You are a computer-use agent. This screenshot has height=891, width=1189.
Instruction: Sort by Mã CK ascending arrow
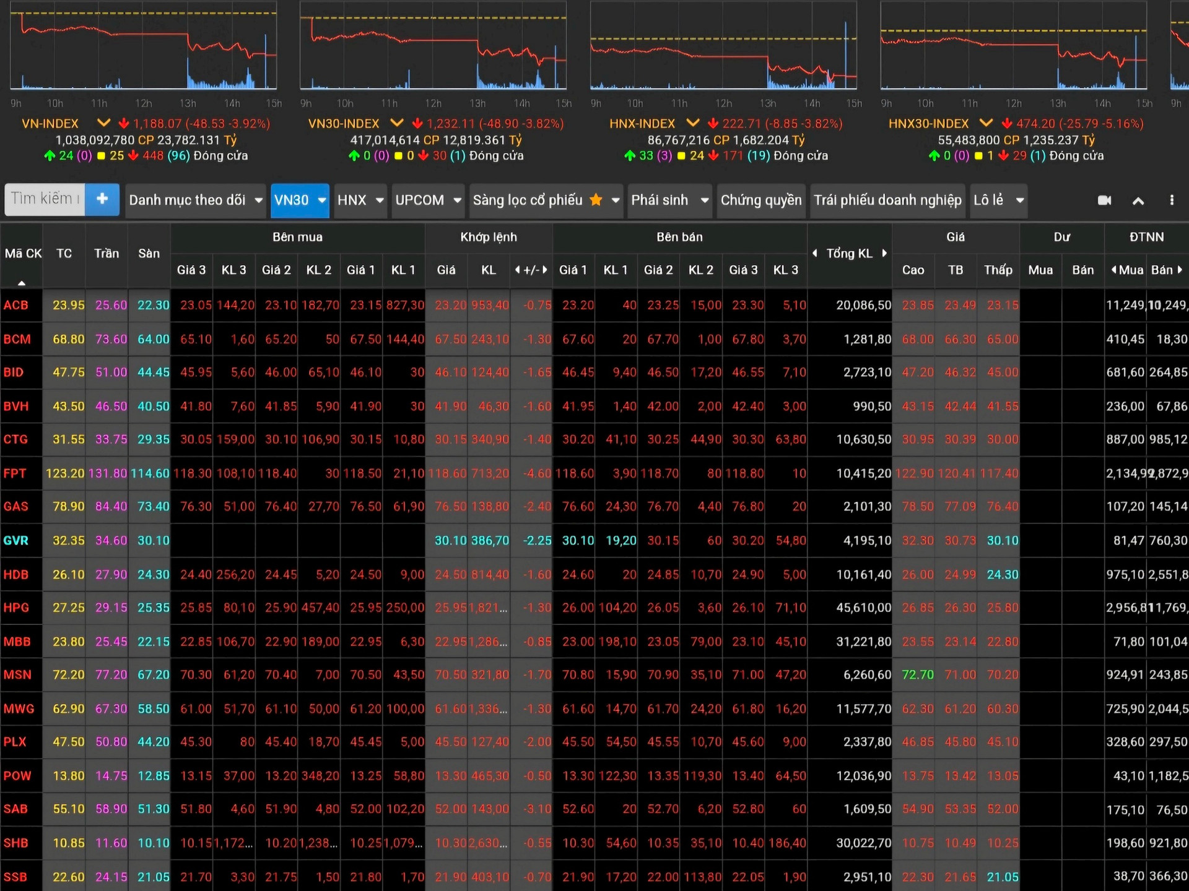[x=22, y=283]
